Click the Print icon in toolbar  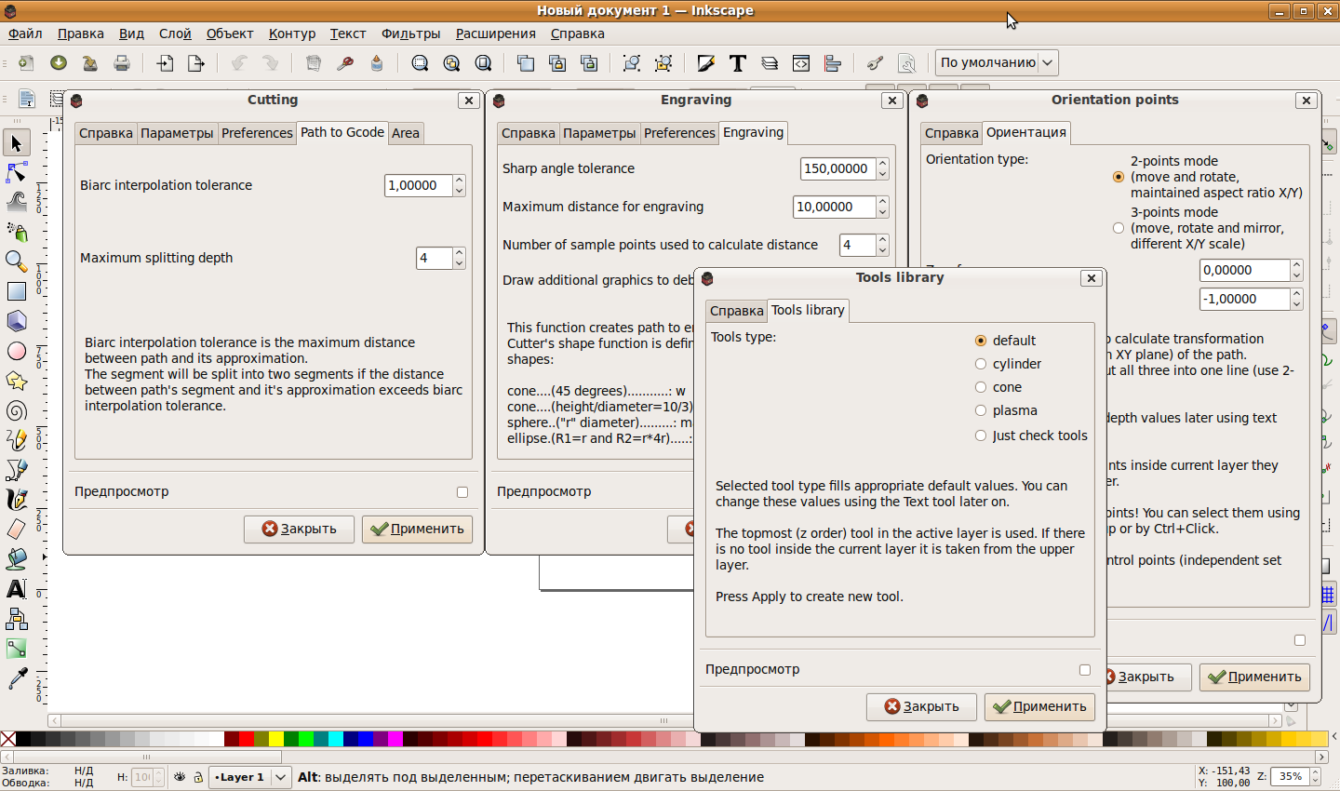[122, 63]
